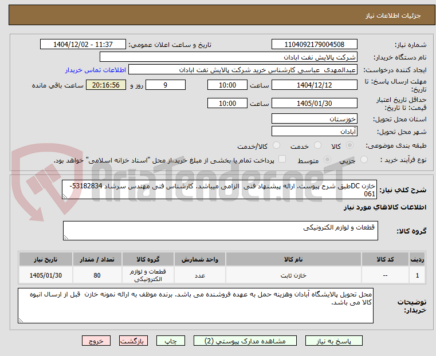The image size is (436, 356).
Task: Click the price validity 10:00 time field
Action: click(227, 103)
